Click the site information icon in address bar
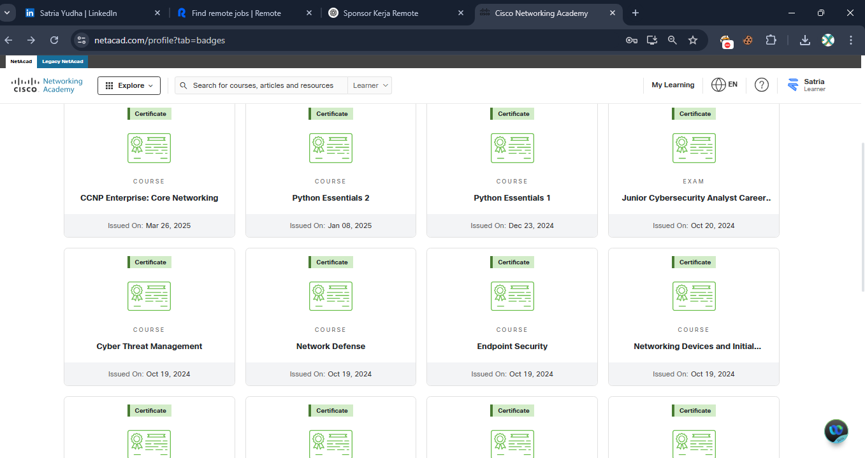The image size is (865, 458). (81, 40)
